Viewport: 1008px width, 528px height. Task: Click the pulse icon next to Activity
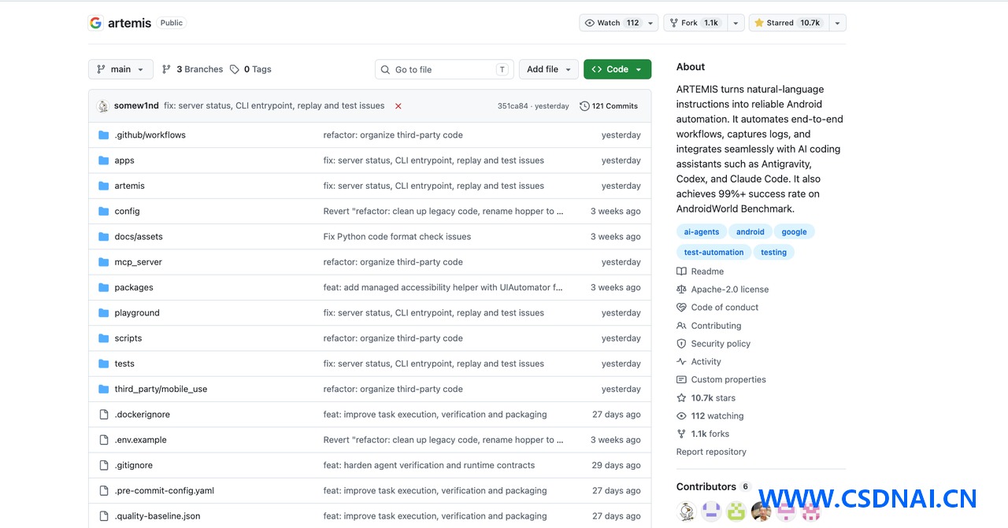coord(681,362)
